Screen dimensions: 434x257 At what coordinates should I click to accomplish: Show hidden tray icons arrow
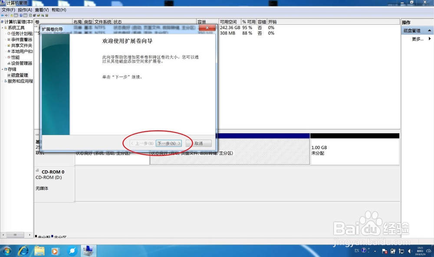click(x=375, y=251)
